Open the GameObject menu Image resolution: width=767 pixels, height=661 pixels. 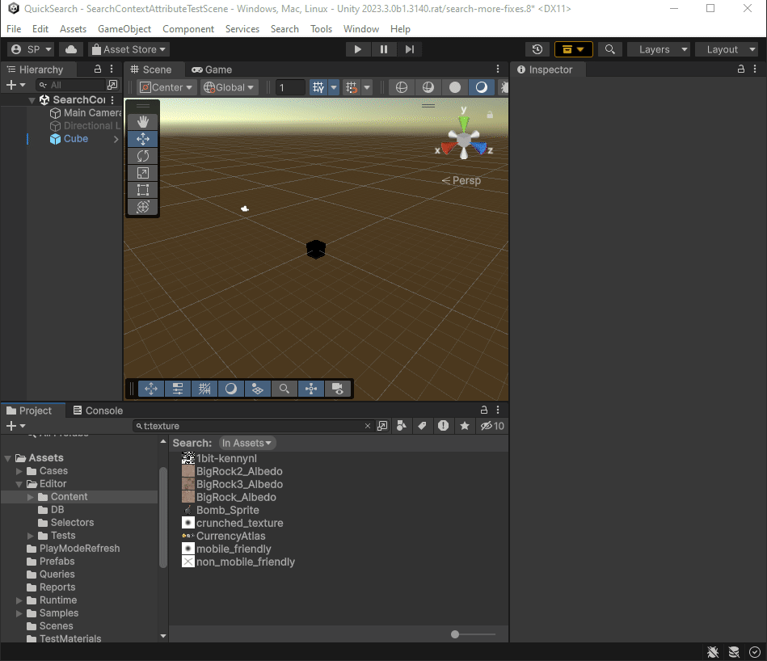124,28
